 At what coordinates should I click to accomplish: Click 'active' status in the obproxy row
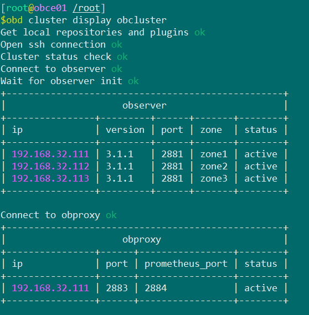[261, 288]
